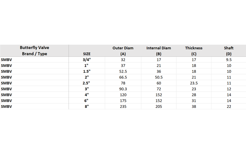246x154 pixels.
Task: Click the internal diameter value 205
Action: tap(159, 106)
